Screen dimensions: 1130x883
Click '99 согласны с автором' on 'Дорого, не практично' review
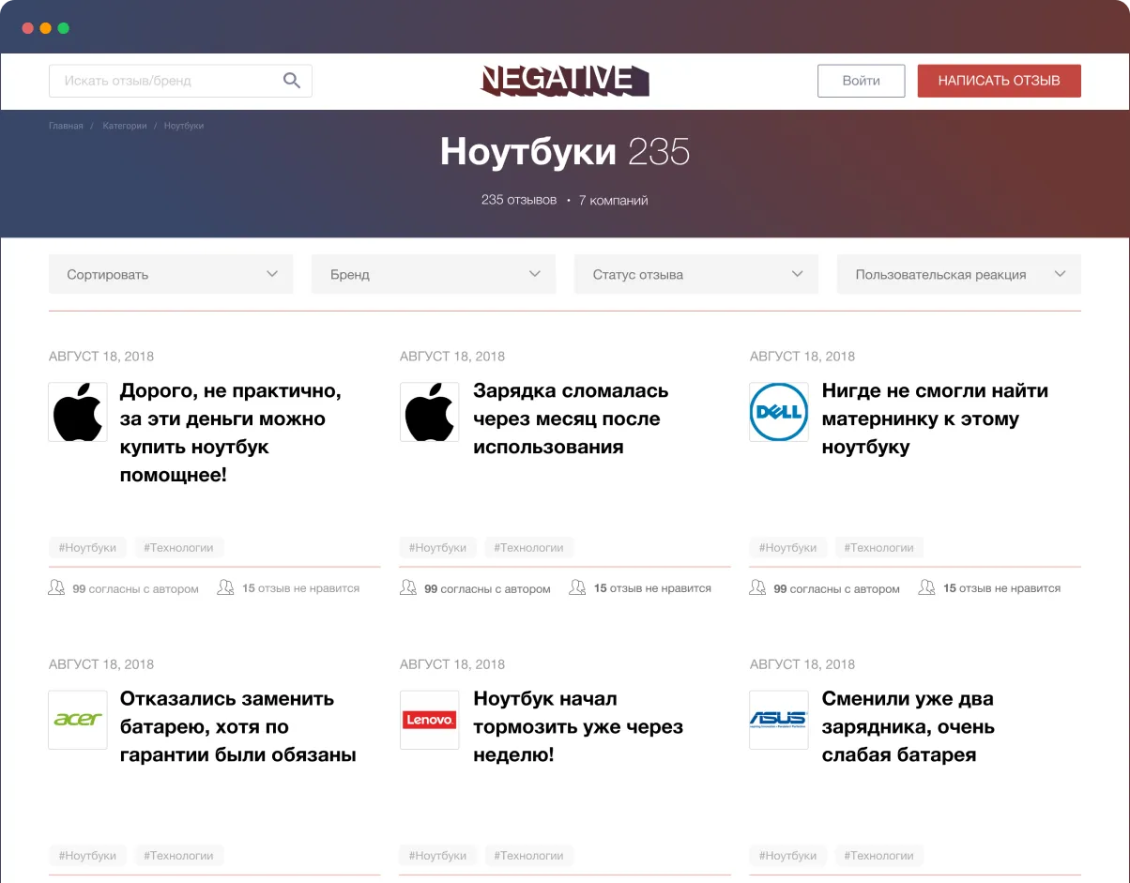[x=135, y=589]
